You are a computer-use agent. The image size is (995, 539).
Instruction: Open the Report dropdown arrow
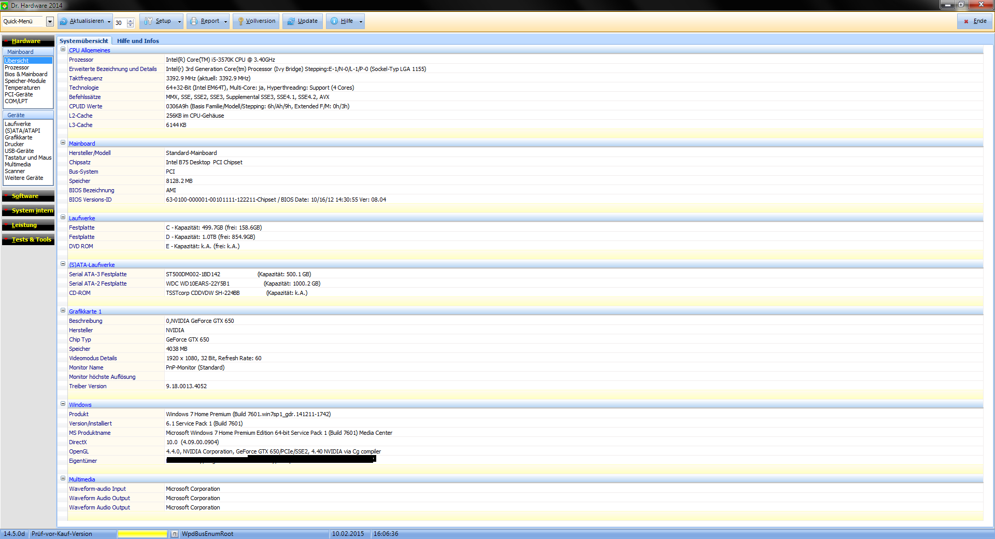[226, 21]
